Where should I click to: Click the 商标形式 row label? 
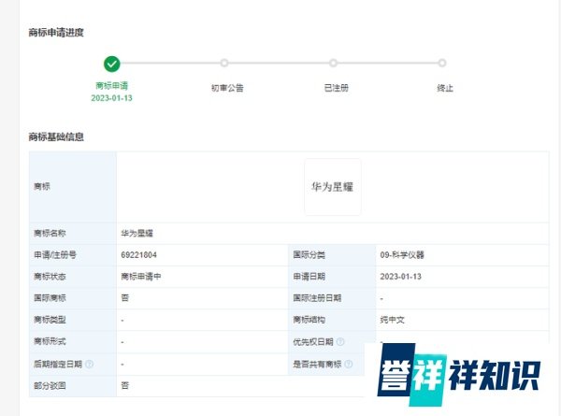50,341
